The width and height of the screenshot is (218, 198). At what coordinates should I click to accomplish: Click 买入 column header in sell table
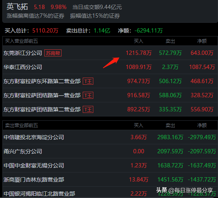click(138, 125)
